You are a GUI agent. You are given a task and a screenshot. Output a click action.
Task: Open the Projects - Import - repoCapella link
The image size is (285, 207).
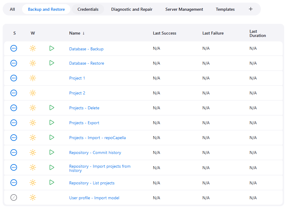click(x=97, y=138)
